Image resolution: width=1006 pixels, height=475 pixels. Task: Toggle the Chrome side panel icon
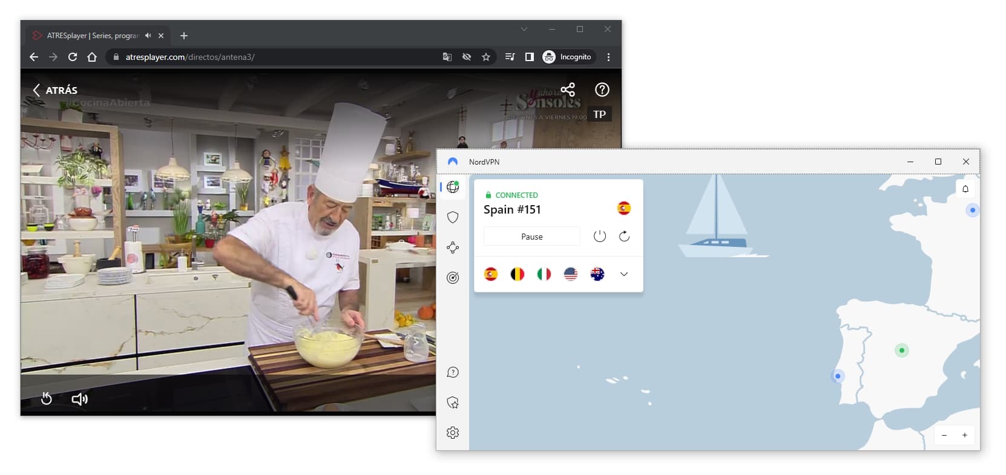[530, 57]
